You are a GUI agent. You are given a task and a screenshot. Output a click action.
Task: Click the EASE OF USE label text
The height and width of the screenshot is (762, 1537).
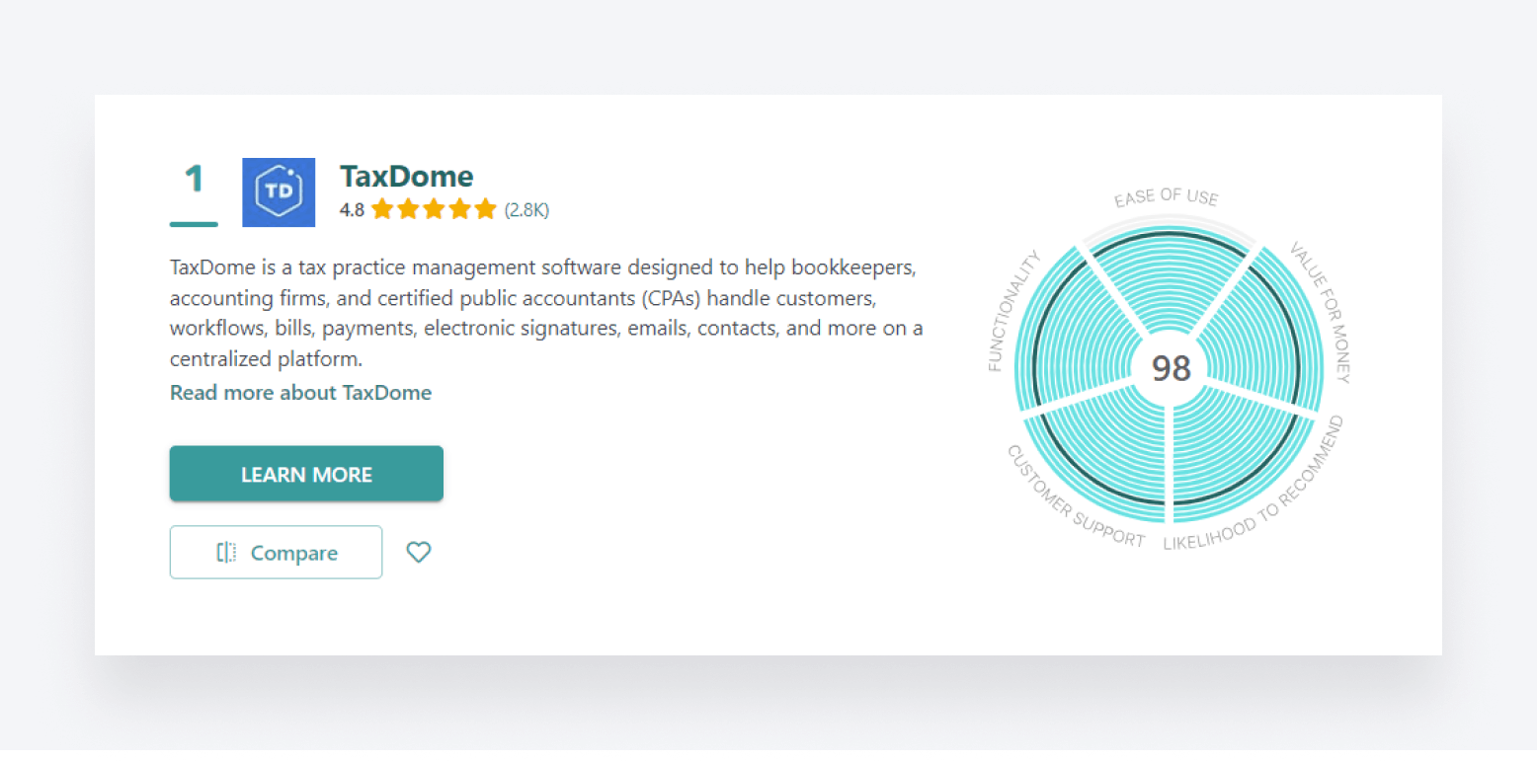pyautogui.click(x=1167, y=197)
